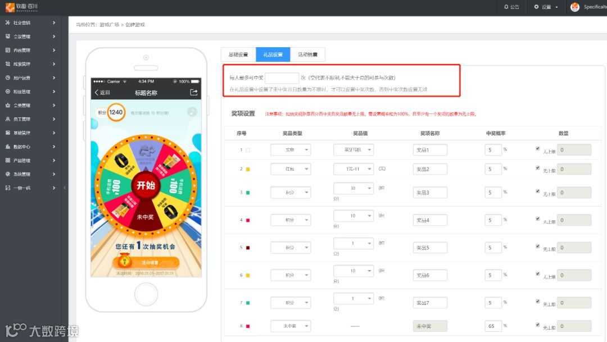
Task: Open the 会议管理 sidebar menu
Action: 30,37
